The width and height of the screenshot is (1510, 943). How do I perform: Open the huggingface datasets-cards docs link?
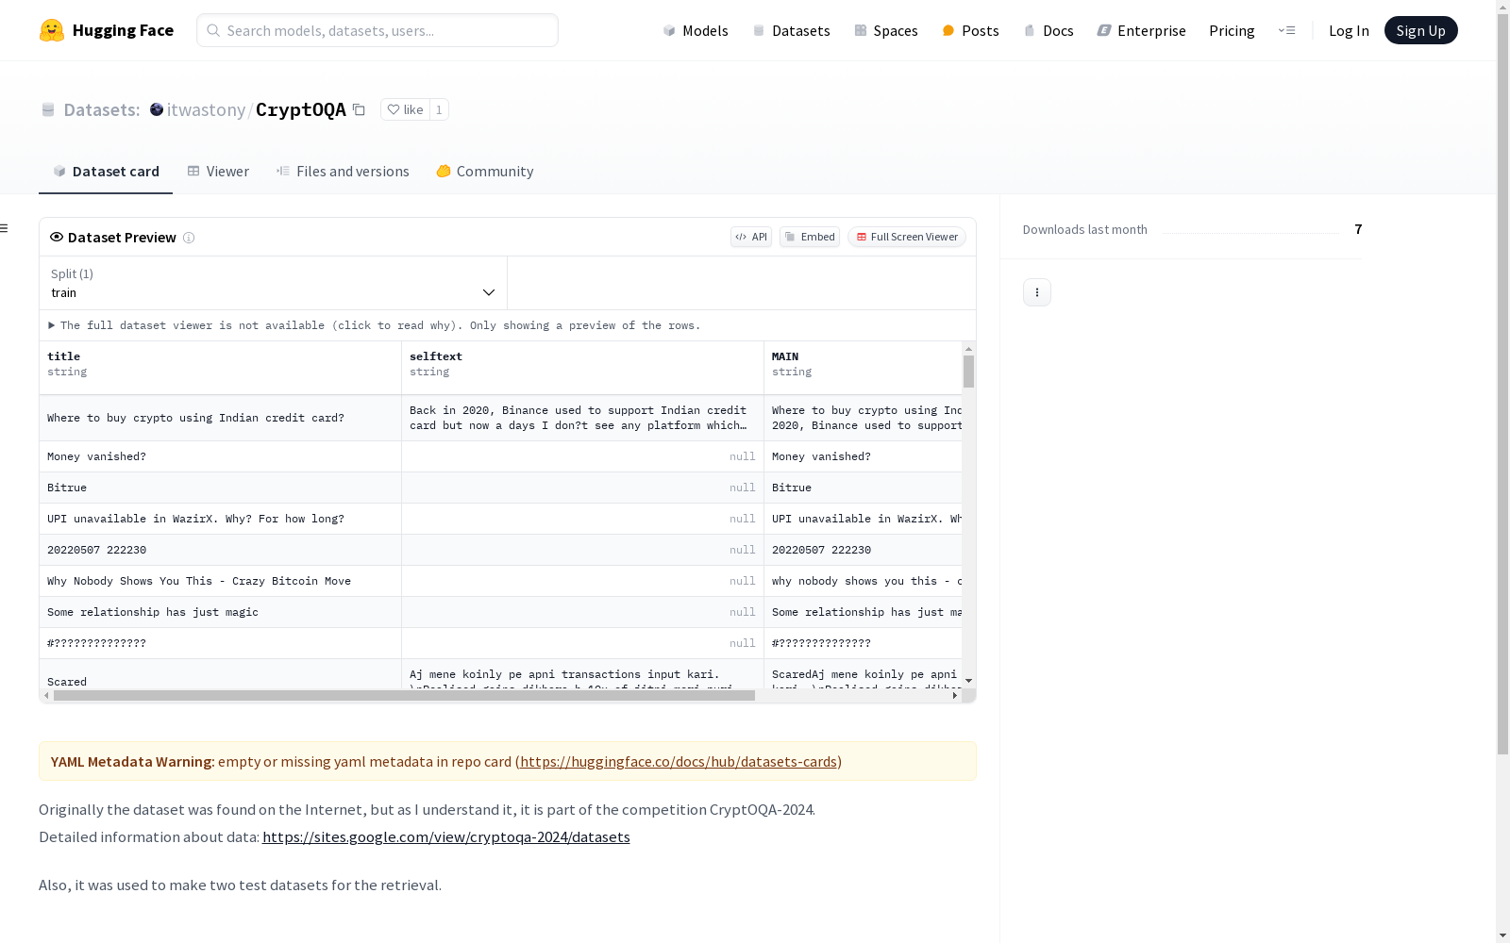679,761
